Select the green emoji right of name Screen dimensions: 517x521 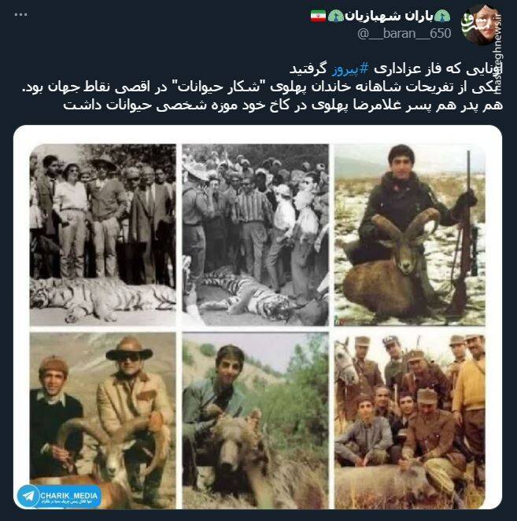point(442,16)
